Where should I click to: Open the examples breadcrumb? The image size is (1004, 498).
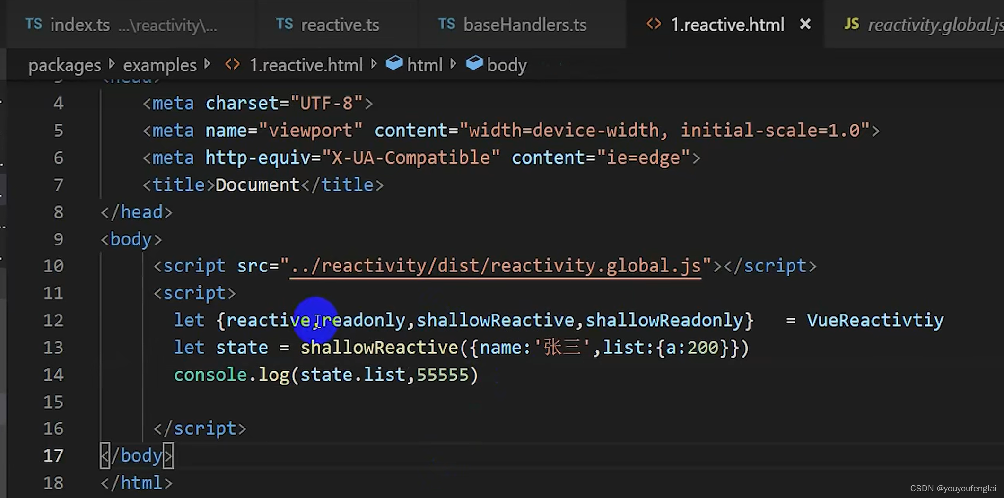(x=160, y=65)
